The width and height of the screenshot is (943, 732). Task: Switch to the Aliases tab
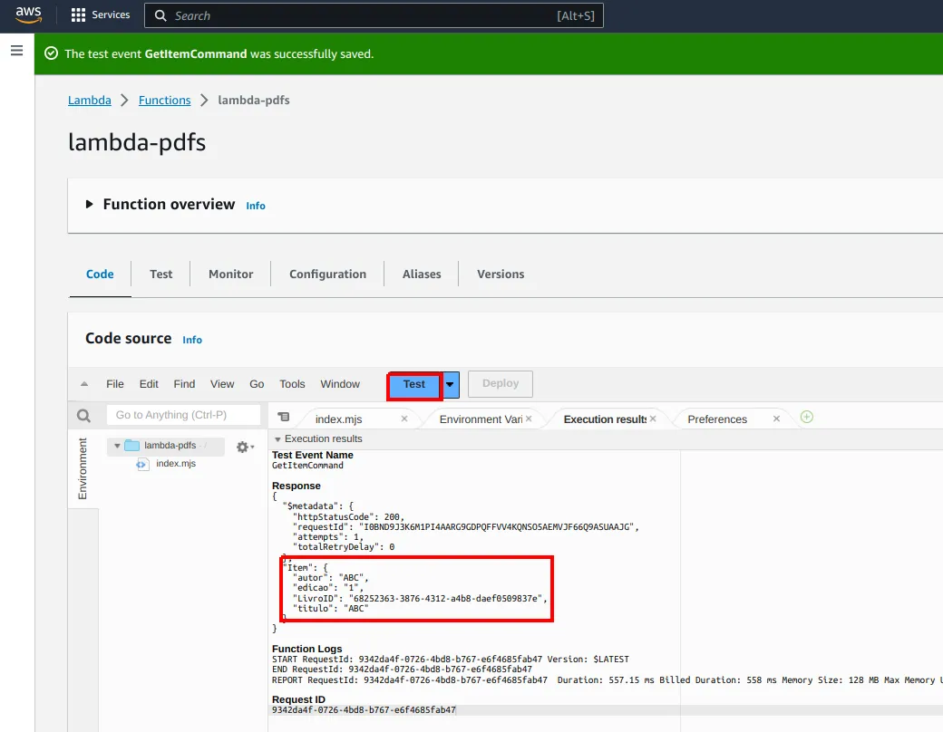coord(422,274)
